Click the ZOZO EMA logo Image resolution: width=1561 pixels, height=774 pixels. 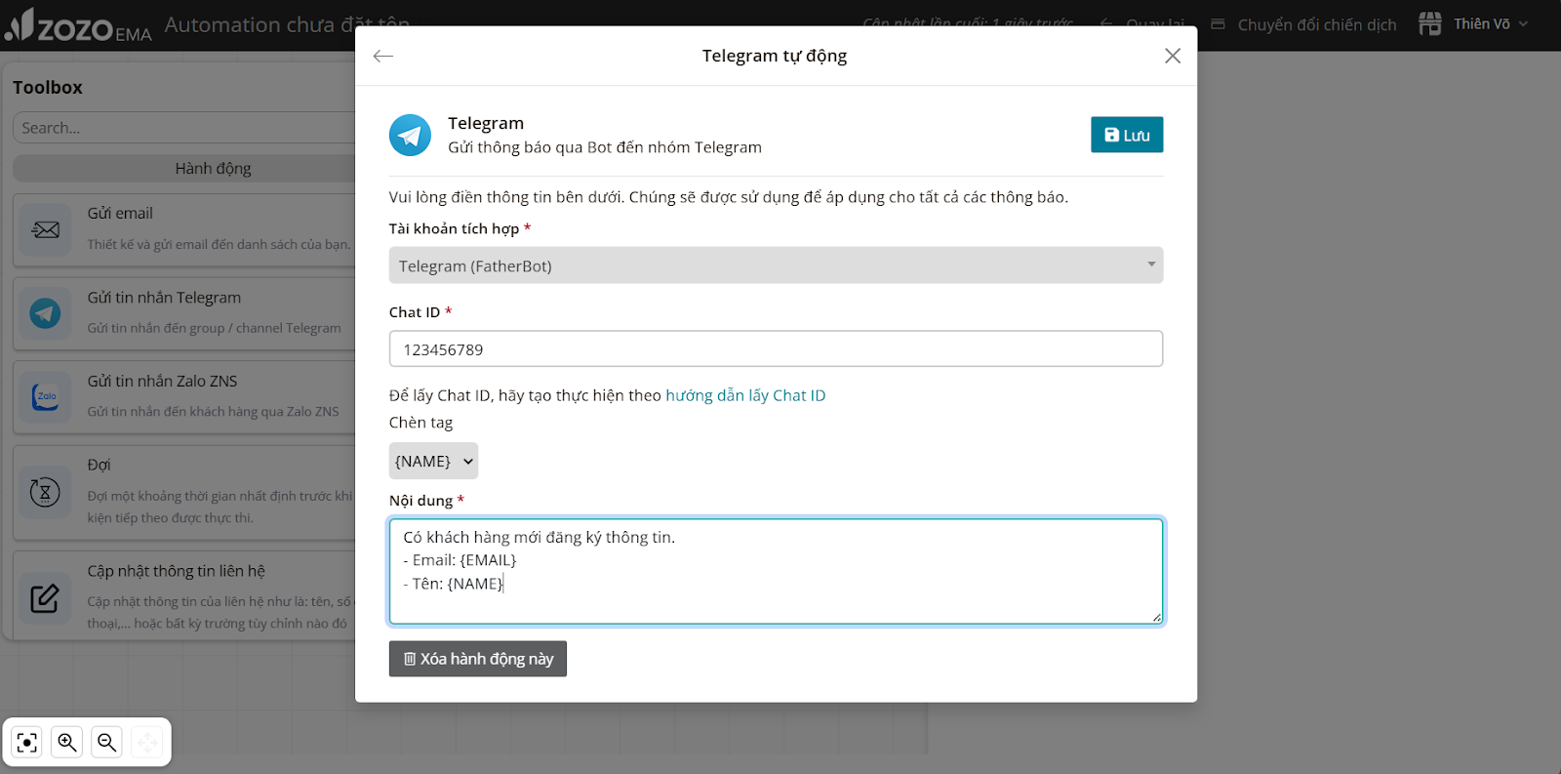click(78, 25)
